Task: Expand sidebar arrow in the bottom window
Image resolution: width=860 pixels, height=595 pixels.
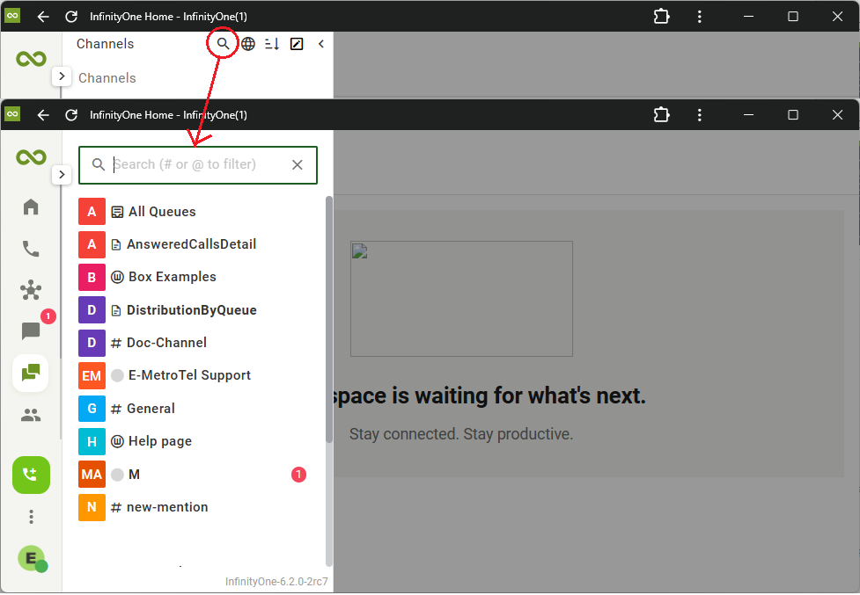Action: pyautogui.click(x=62, y=175)
